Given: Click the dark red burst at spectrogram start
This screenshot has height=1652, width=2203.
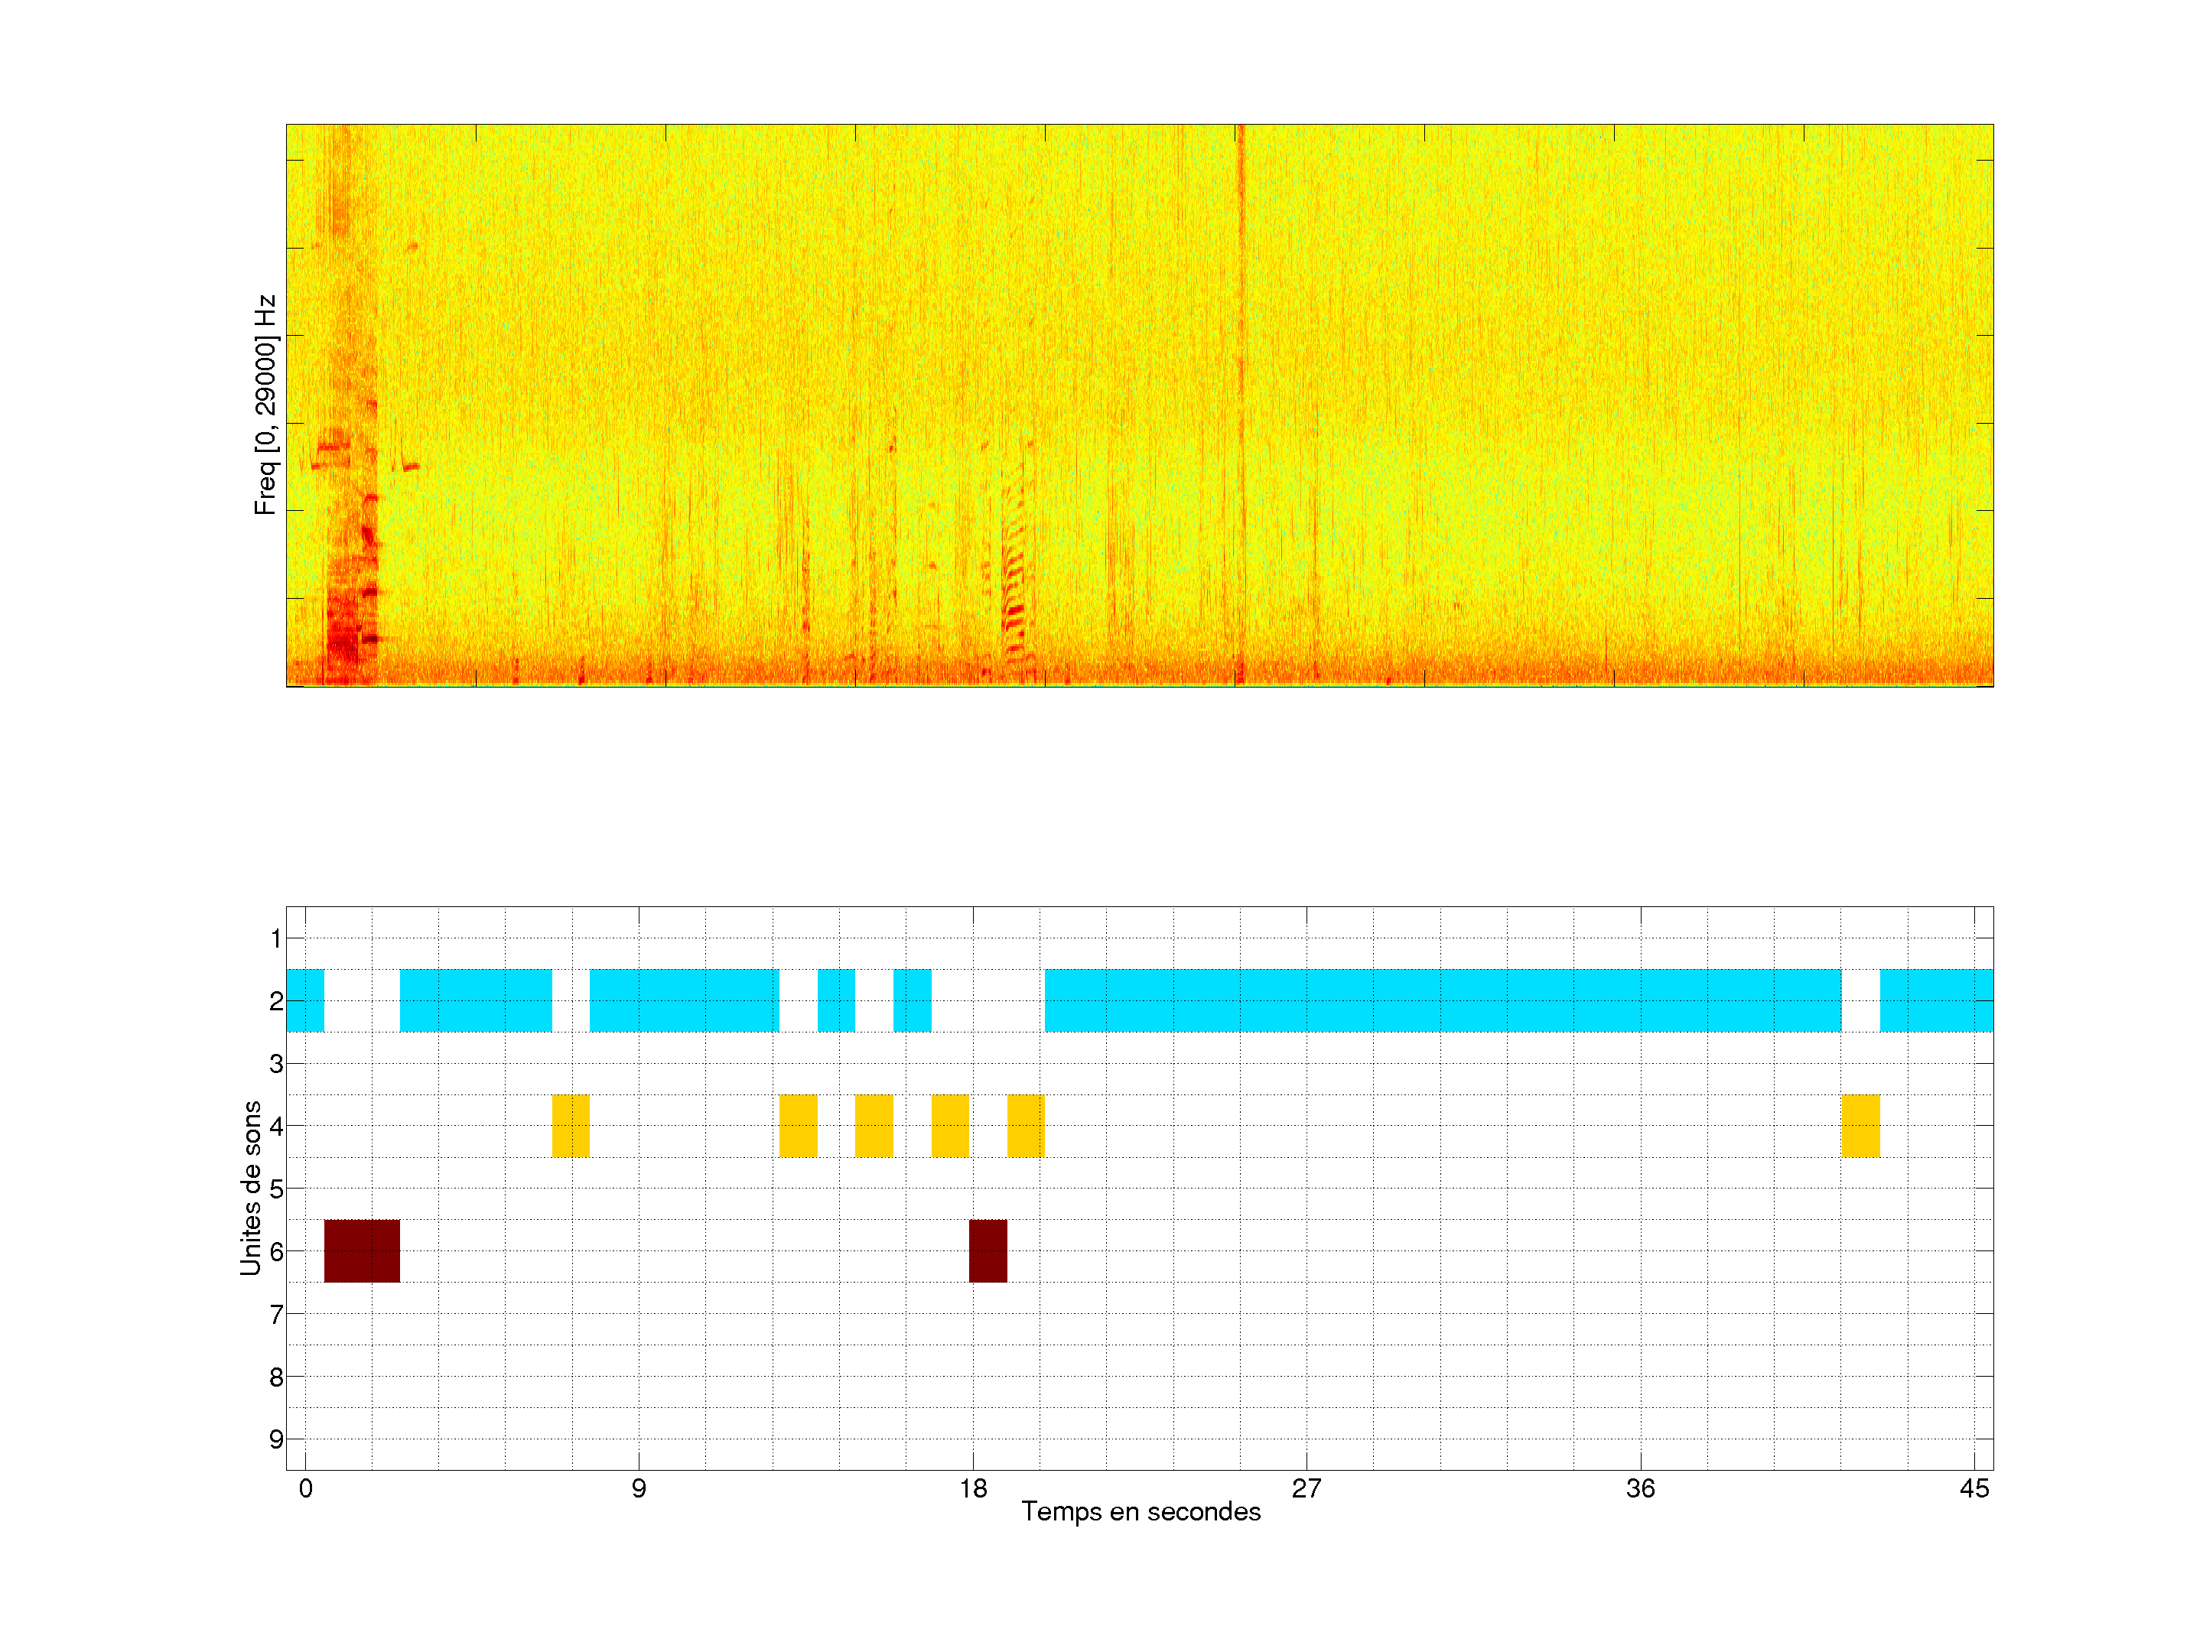Looking at the screenshot, I should [343, 627].
